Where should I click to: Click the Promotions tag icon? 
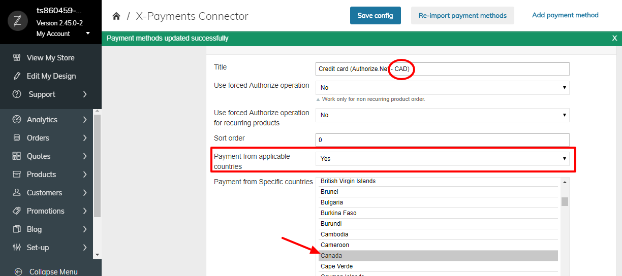[x=17, y=211]
